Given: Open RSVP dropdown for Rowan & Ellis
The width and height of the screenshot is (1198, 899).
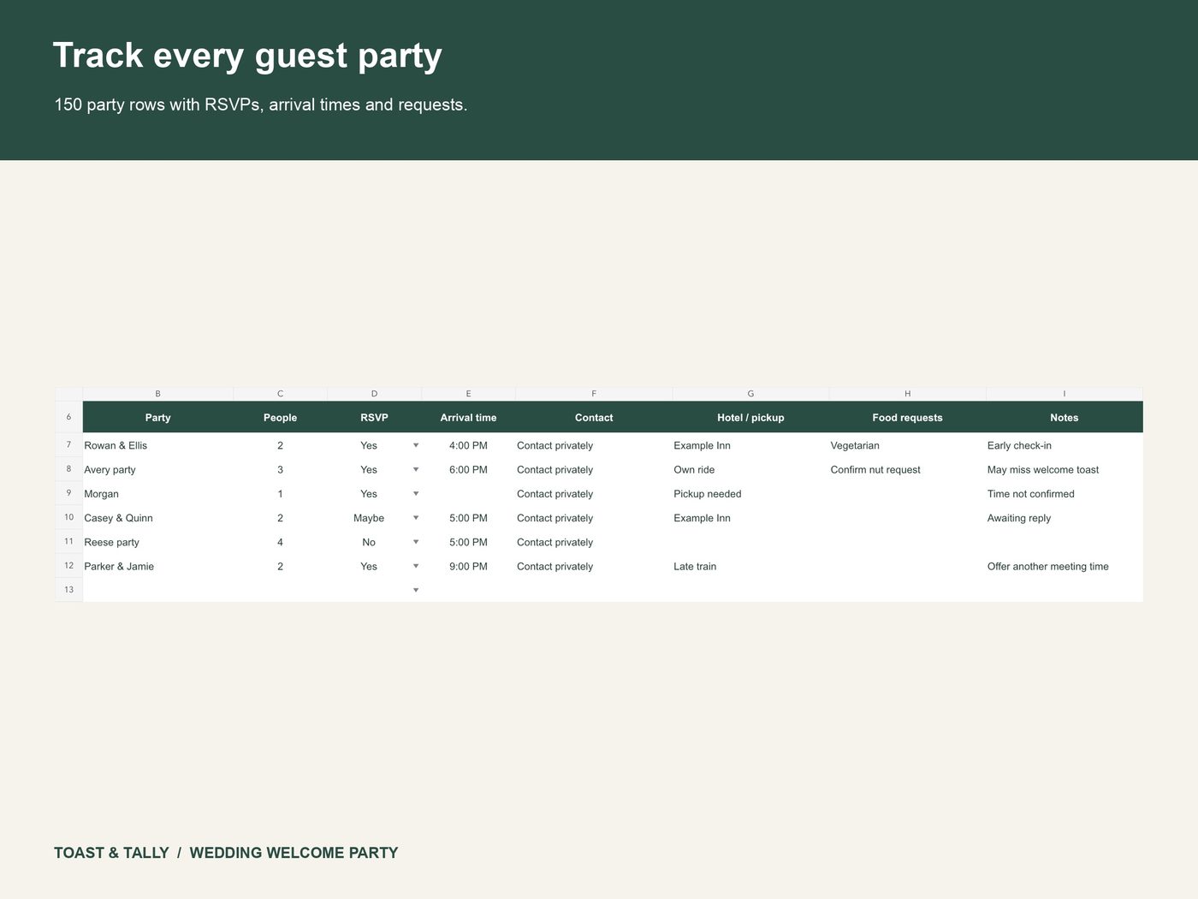Looking at the screenshot, I should click(416, 445).
